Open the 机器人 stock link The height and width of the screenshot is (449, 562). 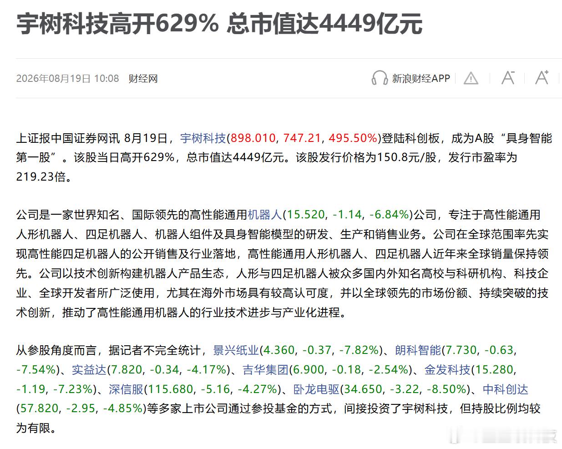pos(264,214)
